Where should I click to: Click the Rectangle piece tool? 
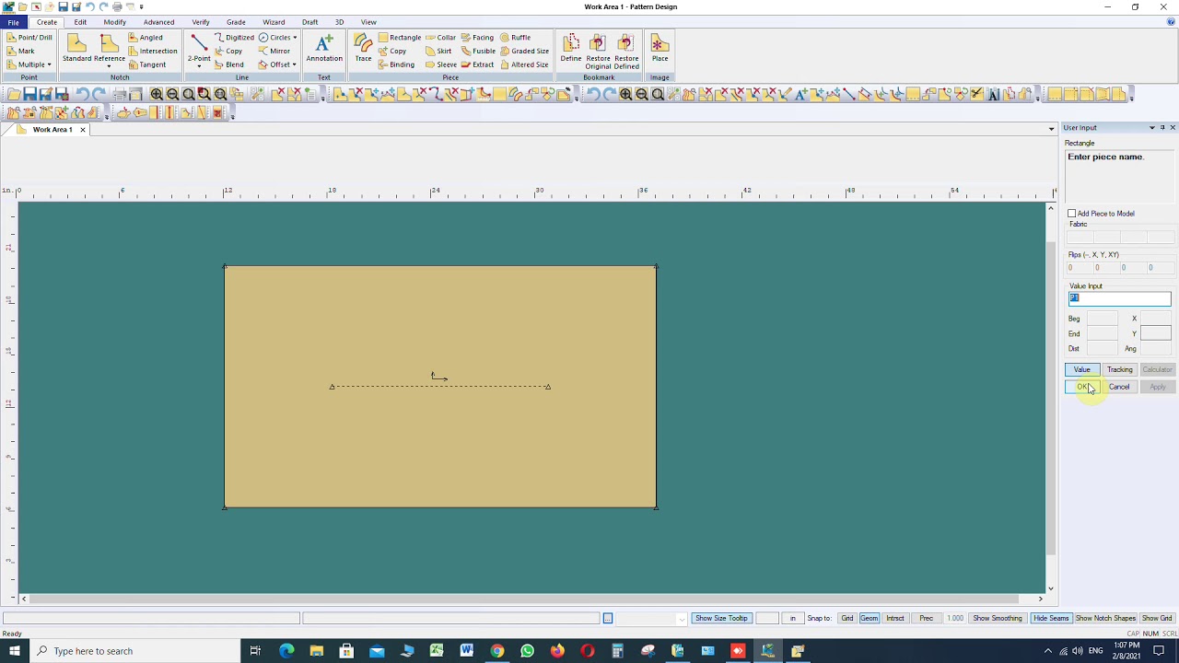coord(399,38)
